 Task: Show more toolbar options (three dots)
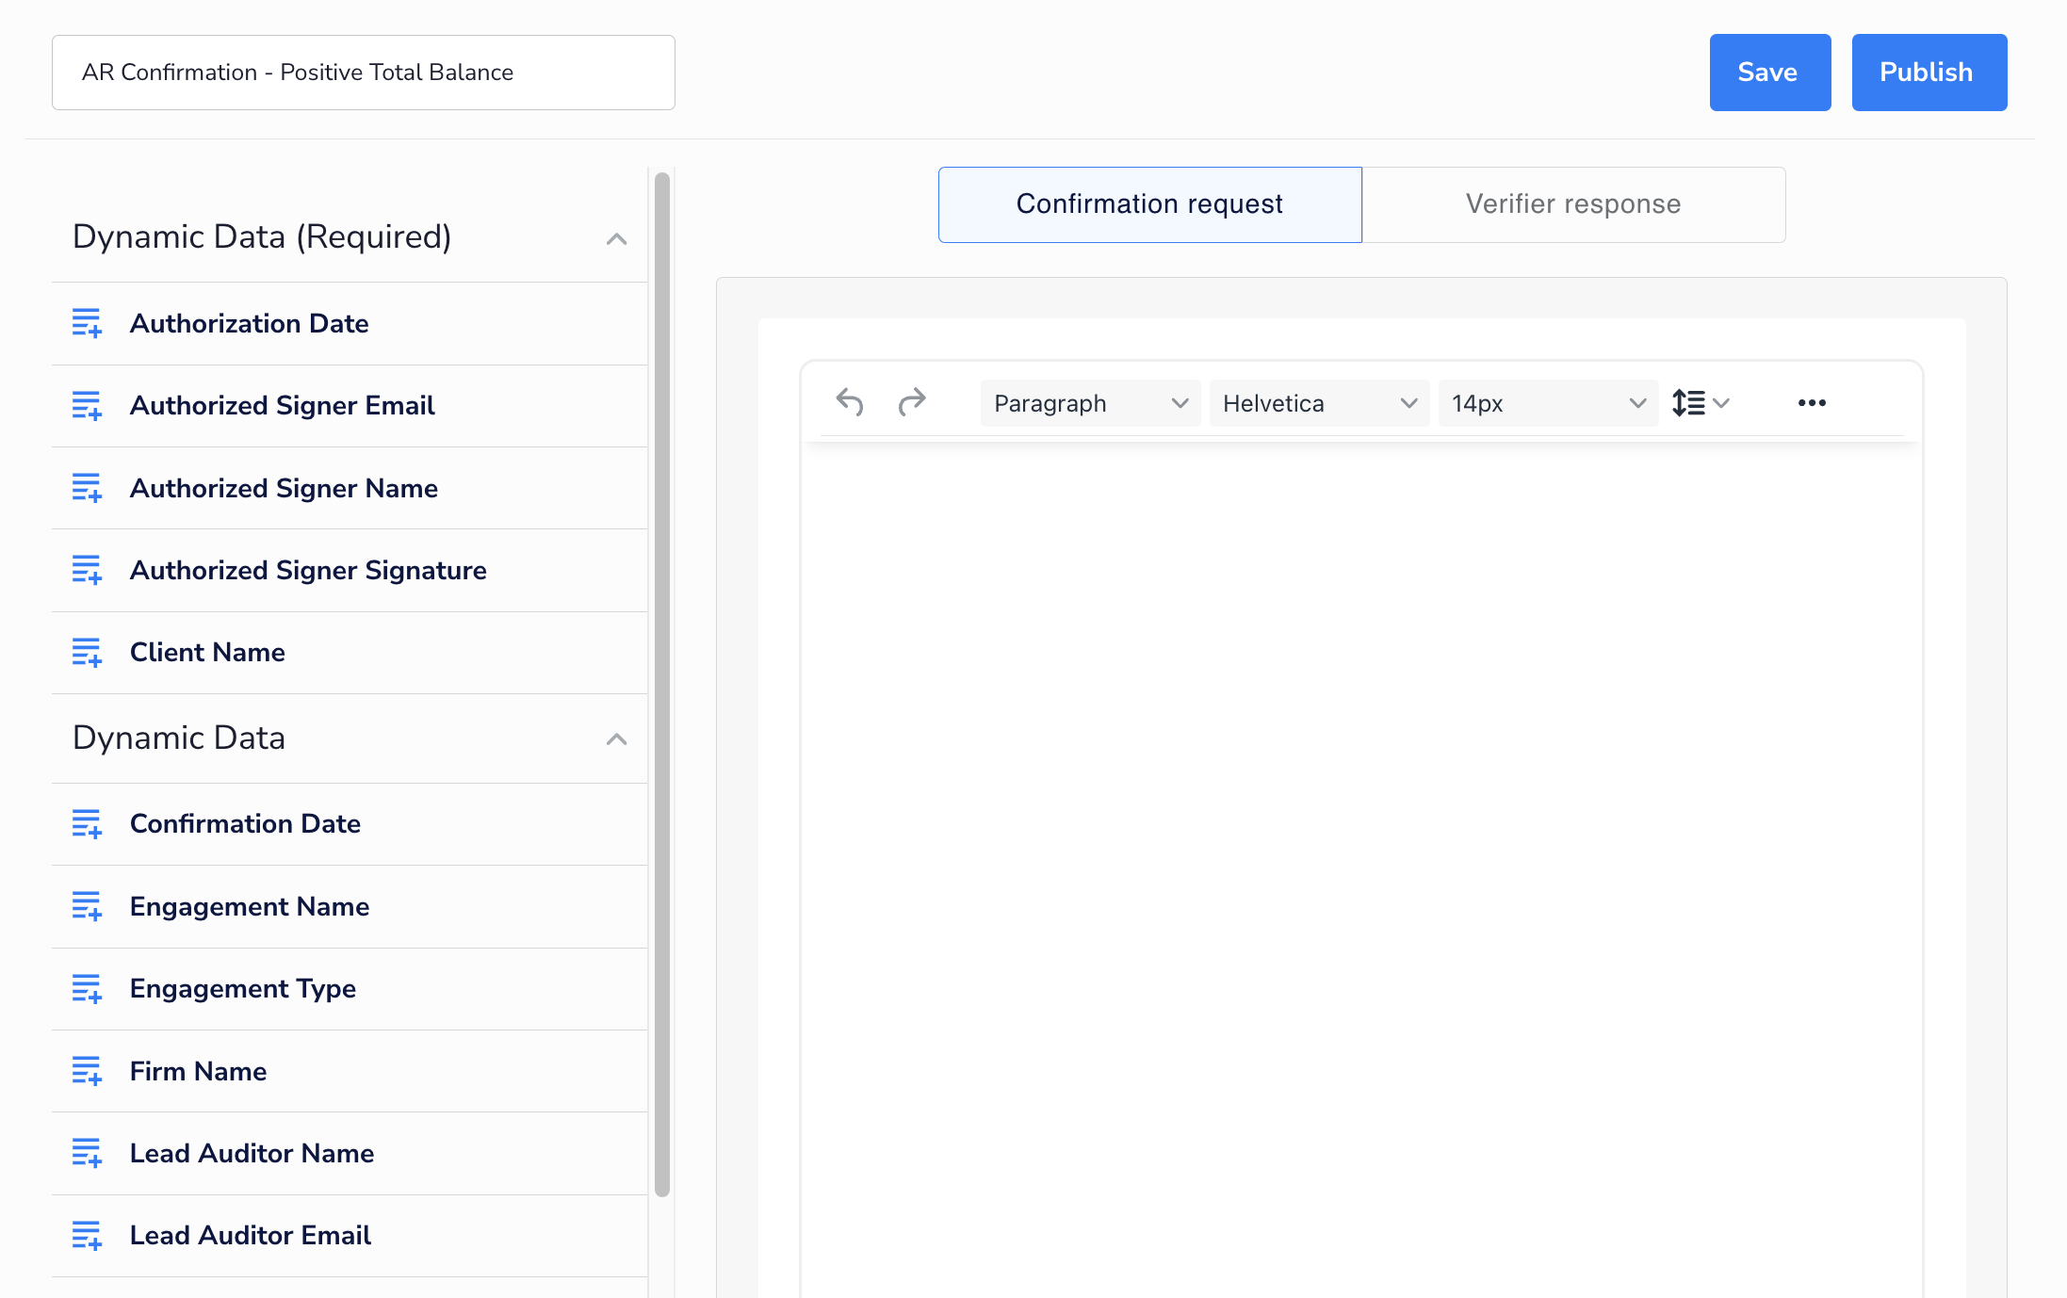(x=1812, y=403)
